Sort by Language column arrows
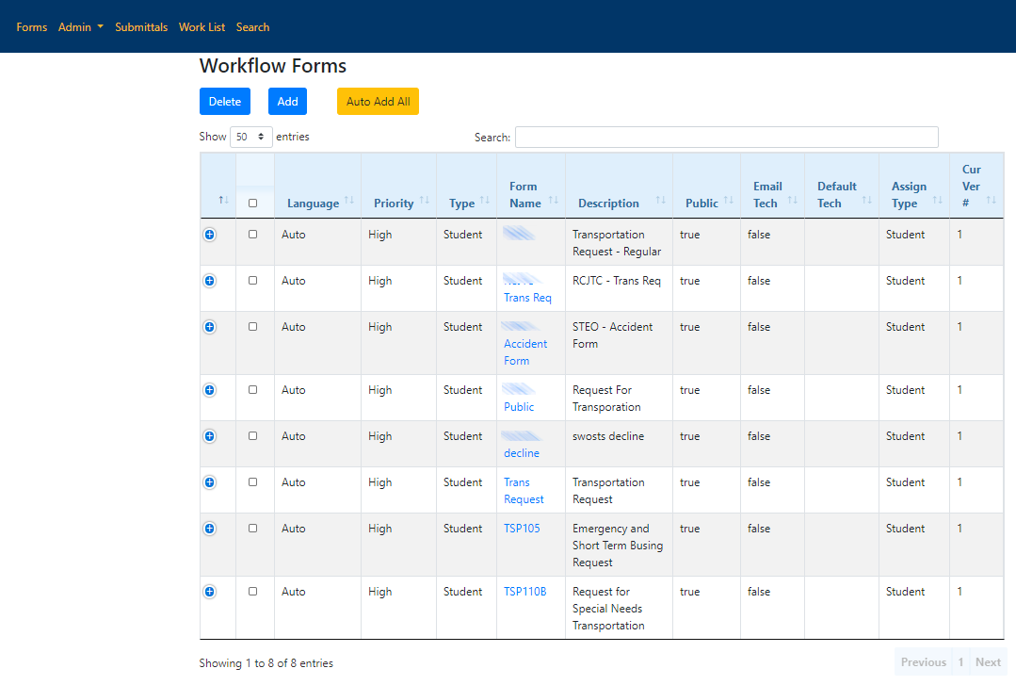This screenshot has width=1016, height=685. point(349,201)
